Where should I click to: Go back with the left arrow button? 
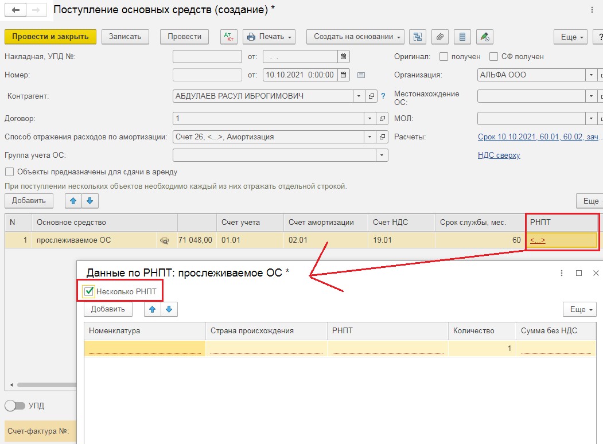click(x=15, y=10)
